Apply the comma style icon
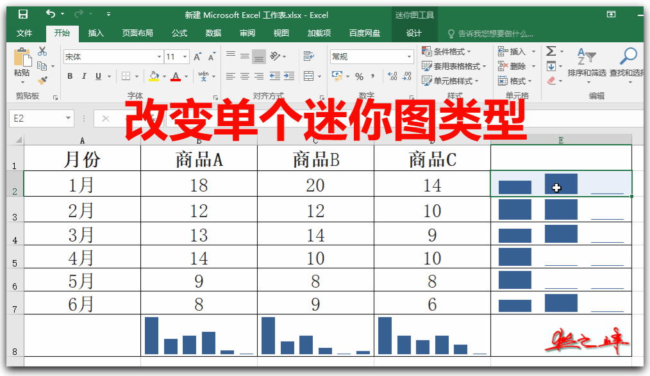650x376 pixels. click(373, 76)
